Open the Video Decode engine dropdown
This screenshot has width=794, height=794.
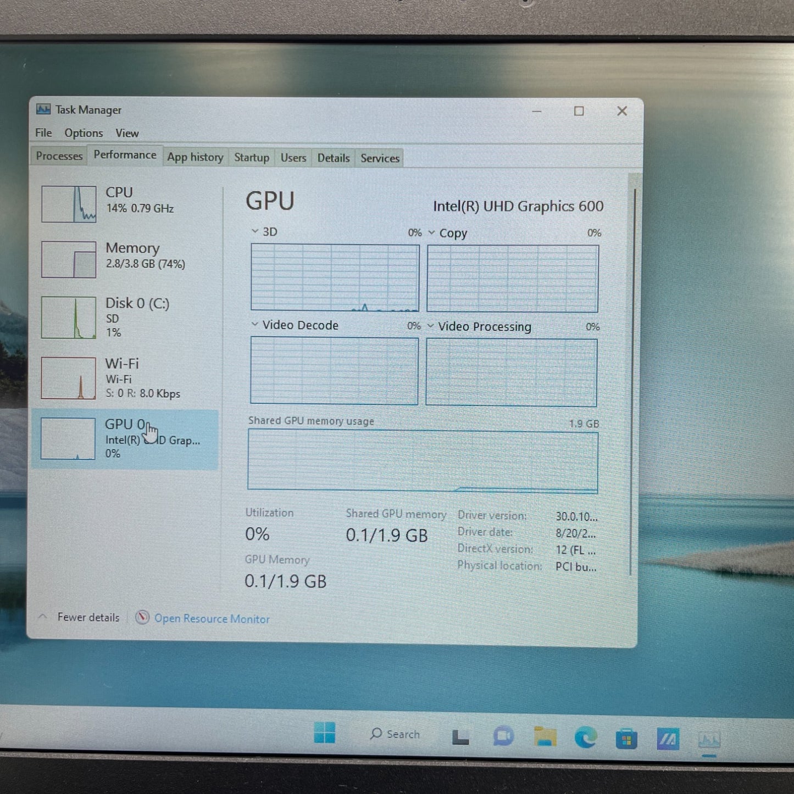(x=254, y=324)
